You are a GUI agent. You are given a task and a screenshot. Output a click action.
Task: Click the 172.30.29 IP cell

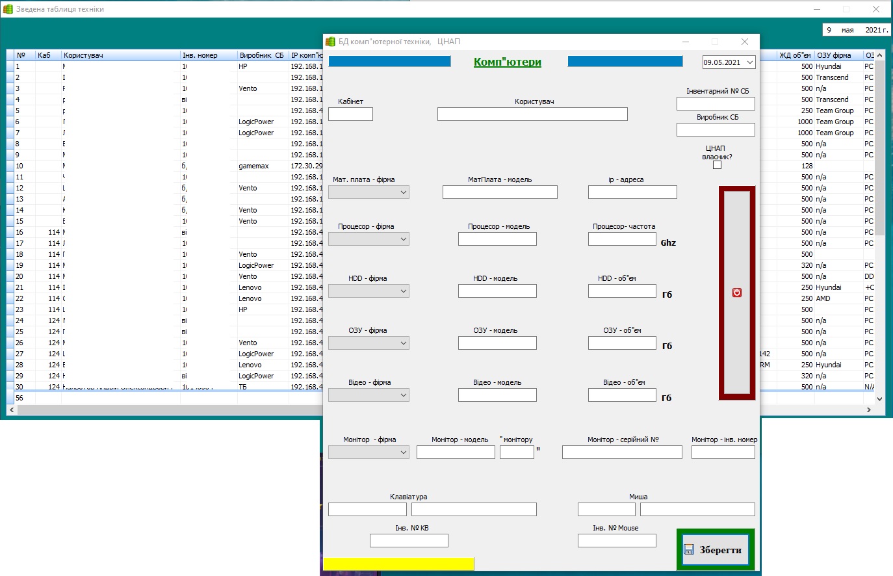(307, 166)
